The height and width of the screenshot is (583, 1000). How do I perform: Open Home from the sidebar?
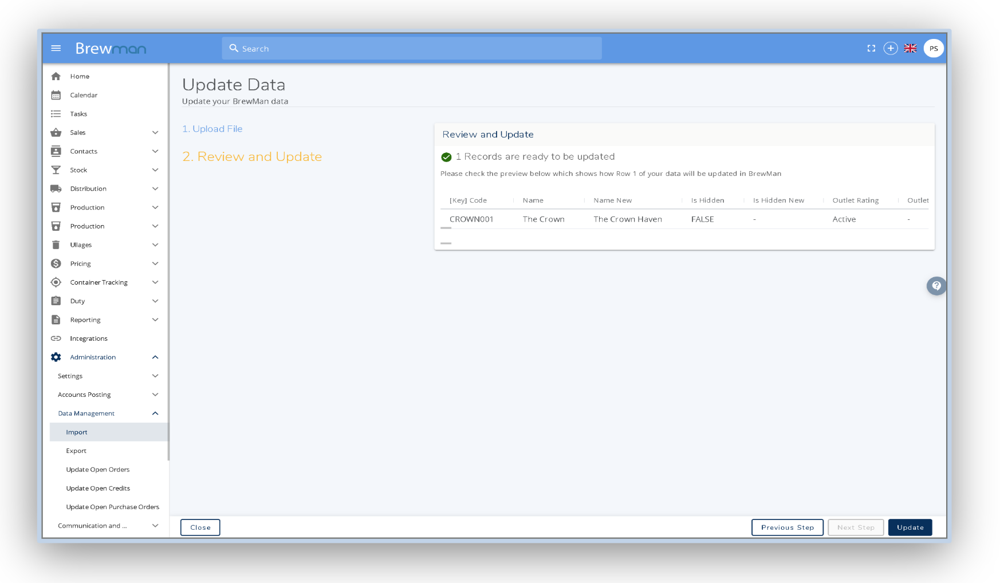[80, 76]
